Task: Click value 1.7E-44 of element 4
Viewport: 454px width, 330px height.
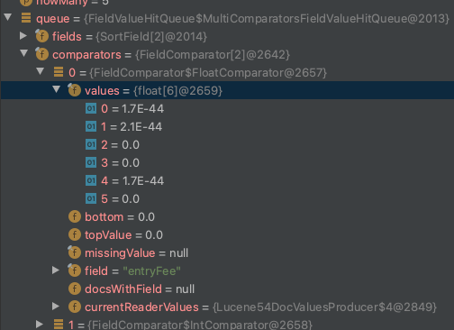Action: point(143,181)
